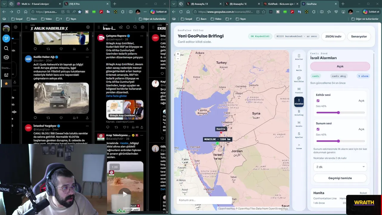Screen dimensions: 382x215
Task: Open the Fuzeler missiles panel
Action: (x=299, y=90)
